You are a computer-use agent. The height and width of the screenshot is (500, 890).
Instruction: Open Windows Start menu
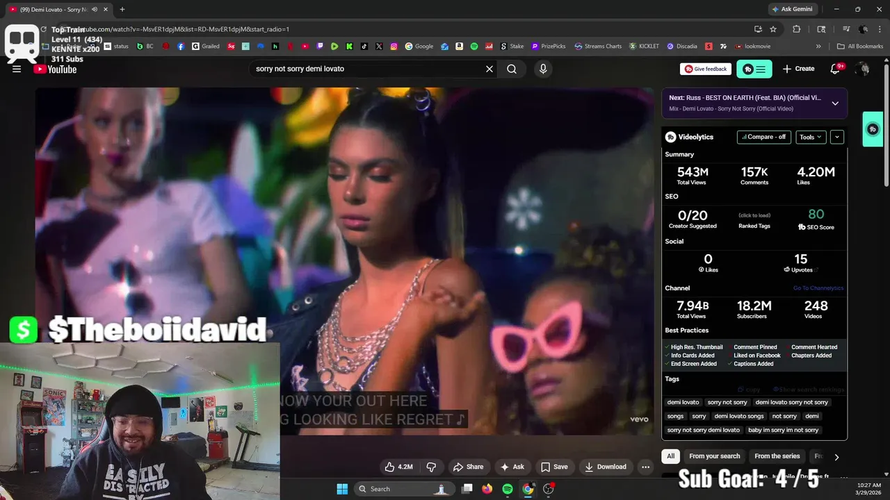point(342,489)
